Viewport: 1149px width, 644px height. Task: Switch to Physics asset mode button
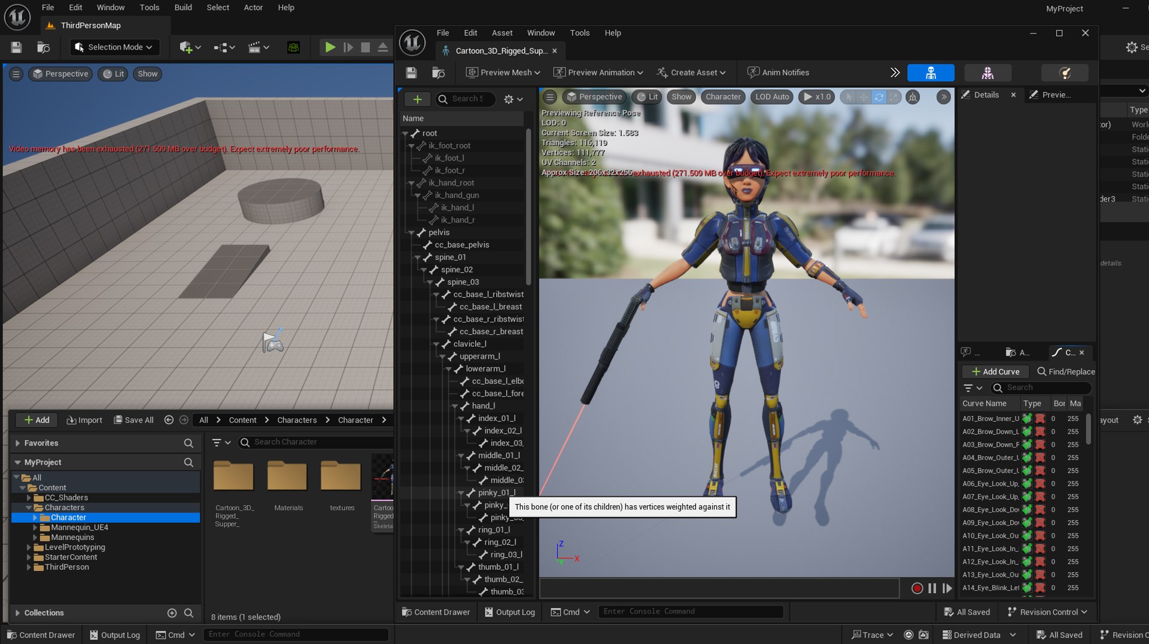pos(1065,72)
